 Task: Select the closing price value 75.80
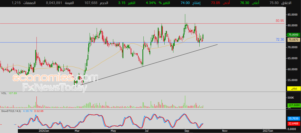(274, 3)
